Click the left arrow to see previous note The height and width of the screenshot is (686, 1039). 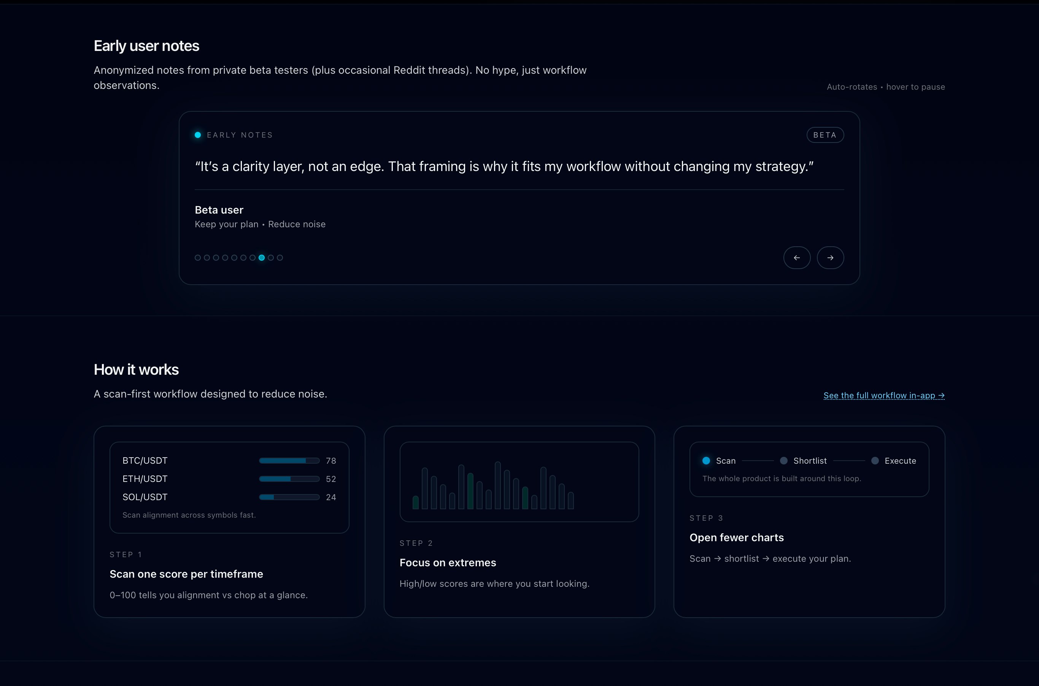coord(796,258)
